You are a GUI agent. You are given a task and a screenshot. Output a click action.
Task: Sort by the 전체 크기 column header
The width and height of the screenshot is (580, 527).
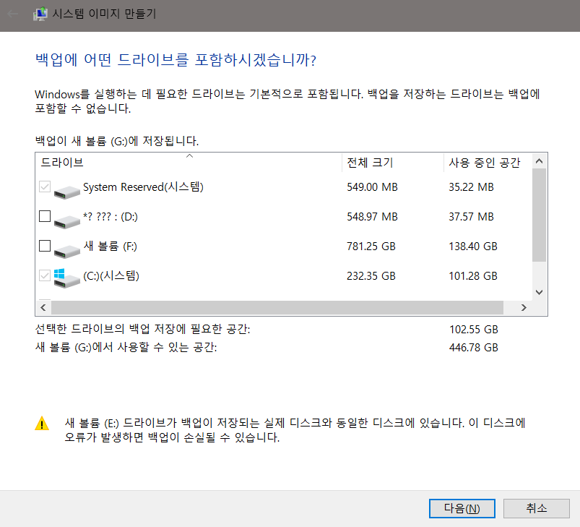pos(393,163)
